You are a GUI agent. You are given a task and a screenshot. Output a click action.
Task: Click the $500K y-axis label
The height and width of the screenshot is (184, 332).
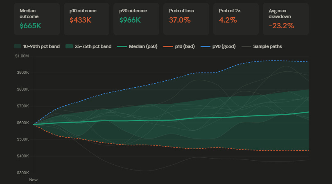point(23,139)
